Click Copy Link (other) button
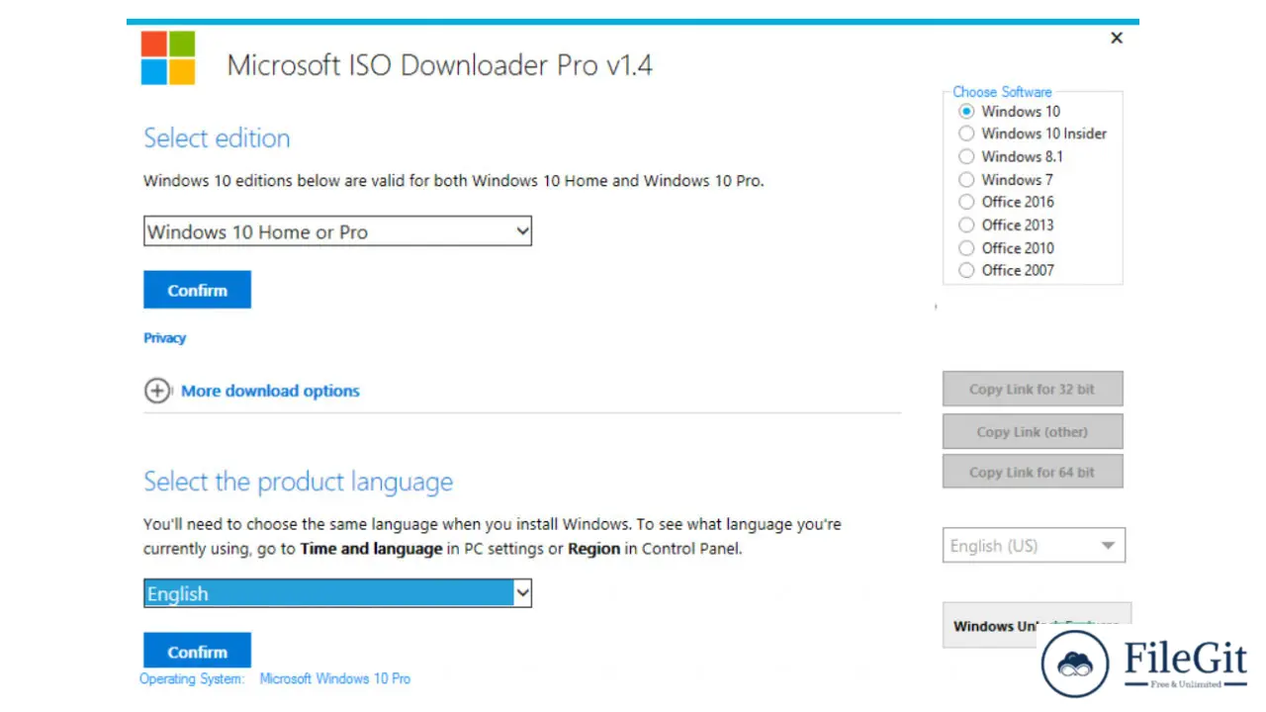 1033,431
